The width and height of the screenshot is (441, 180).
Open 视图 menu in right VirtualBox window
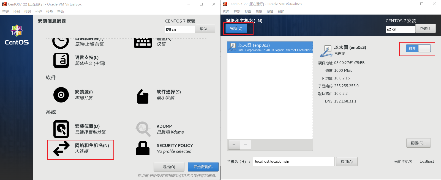coord(248,12)
